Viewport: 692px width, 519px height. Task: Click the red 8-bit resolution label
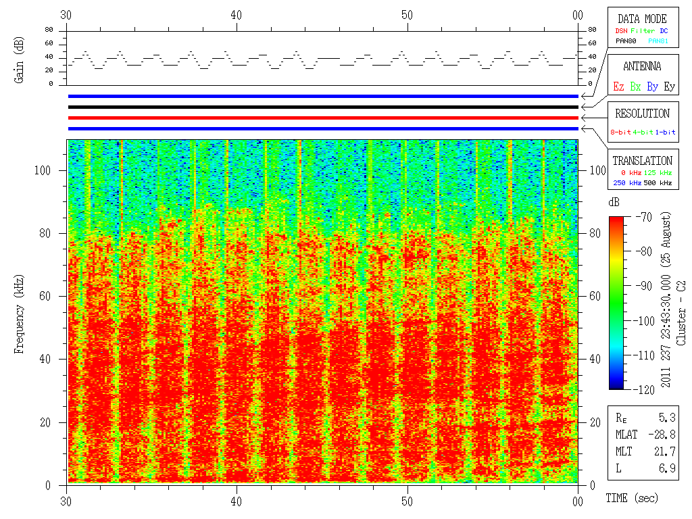pyautogui.click(x=620, y=132)
